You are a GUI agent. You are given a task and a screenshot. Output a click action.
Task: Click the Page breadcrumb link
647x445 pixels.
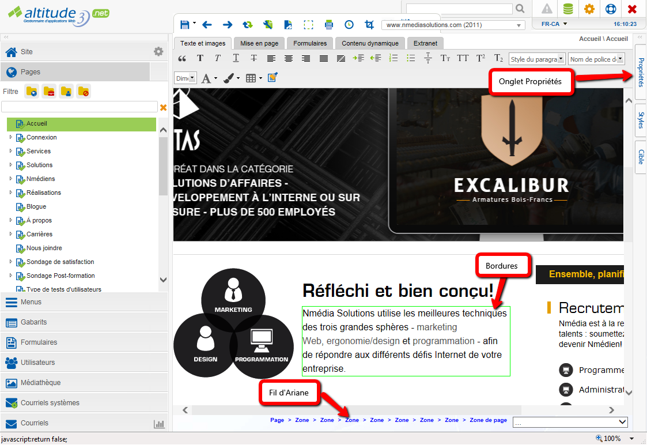click(277, 420)
